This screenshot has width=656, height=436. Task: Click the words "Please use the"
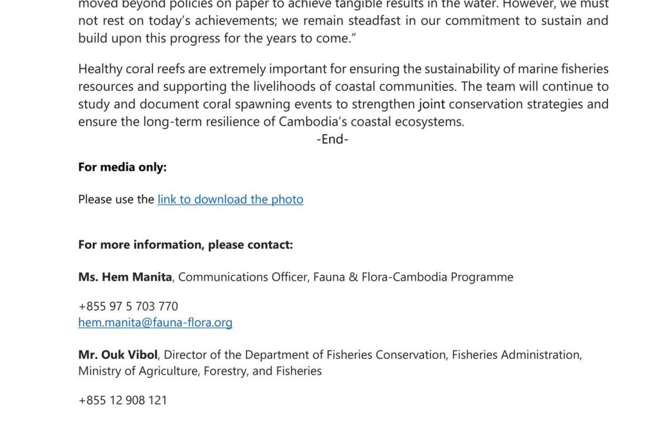[116, 199]
